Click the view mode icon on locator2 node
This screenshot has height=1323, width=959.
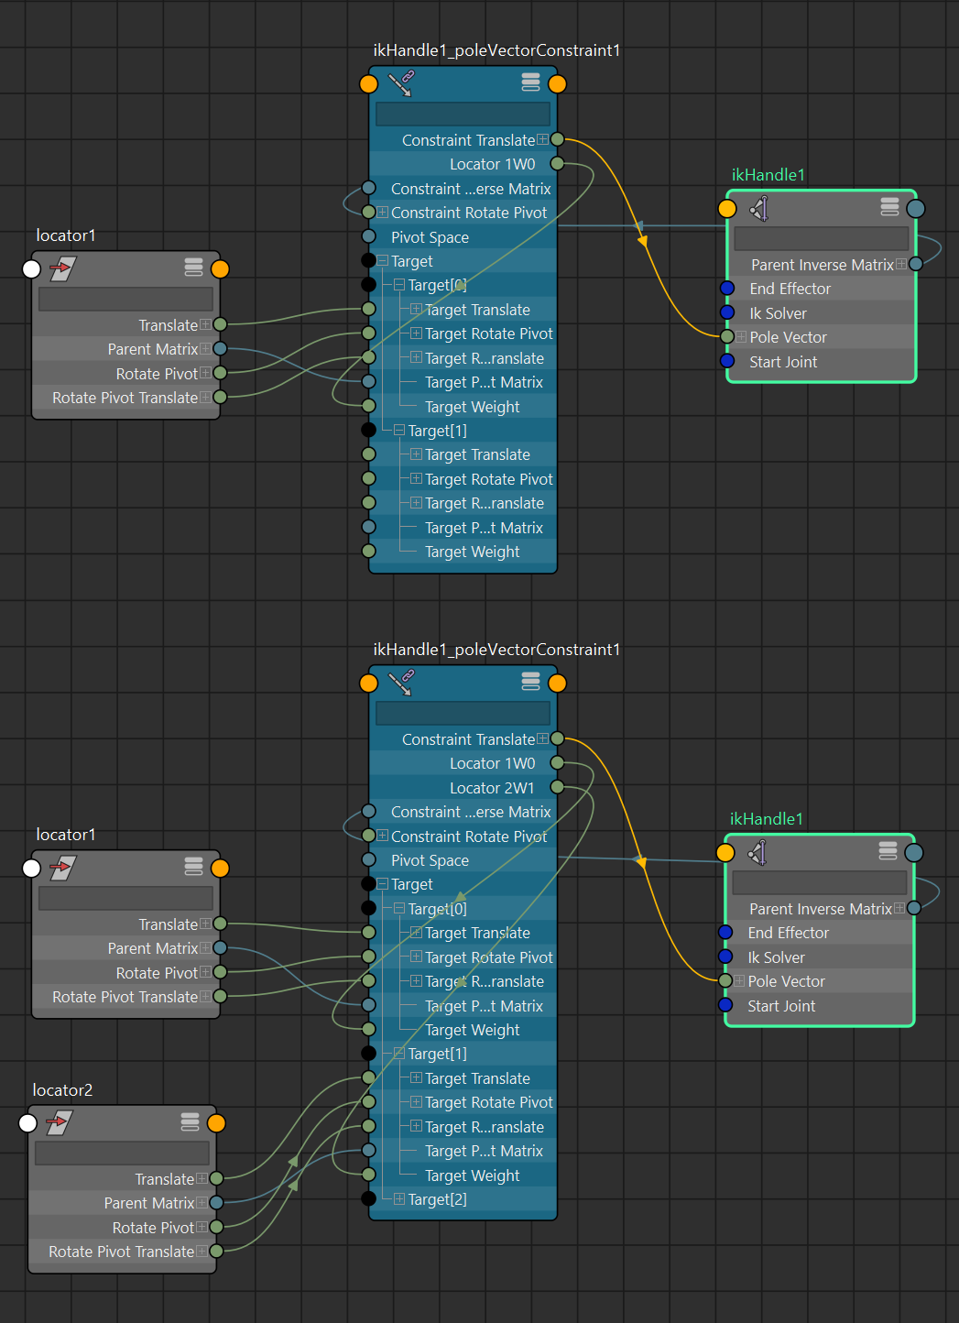click(x=190, y=1122)
